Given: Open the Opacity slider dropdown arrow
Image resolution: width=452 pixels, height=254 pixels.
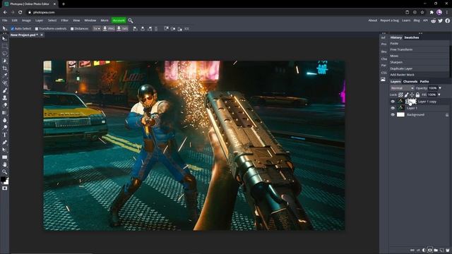Looking at the screenshot, I should [440, 88].
